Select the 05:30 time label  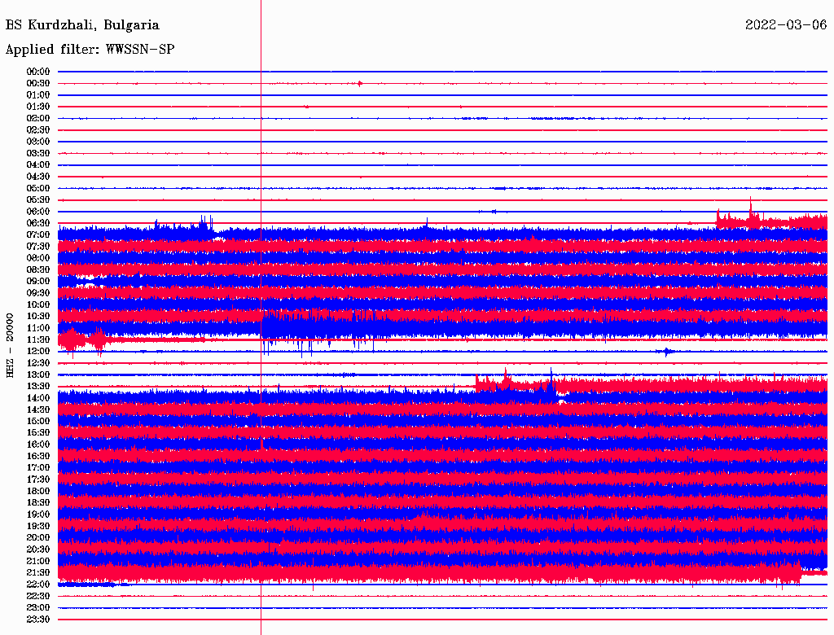pos(38,200)
